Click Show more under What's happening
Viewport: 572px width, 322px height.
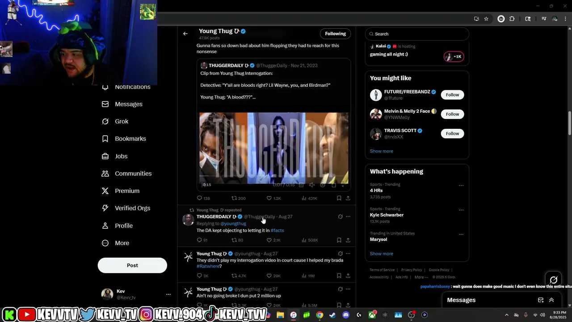[x=381, y=254]
